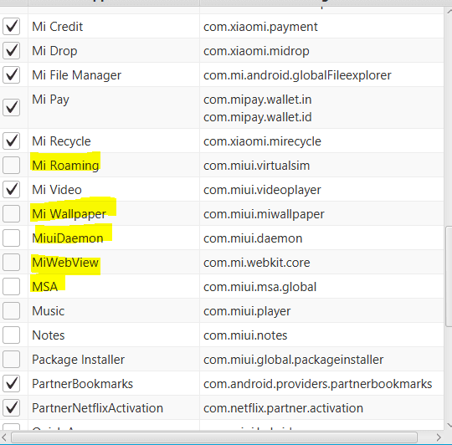This screenshot has width=452, height=445.
Task: Click package com.miui.virtualsim
Action: point(257,166)
